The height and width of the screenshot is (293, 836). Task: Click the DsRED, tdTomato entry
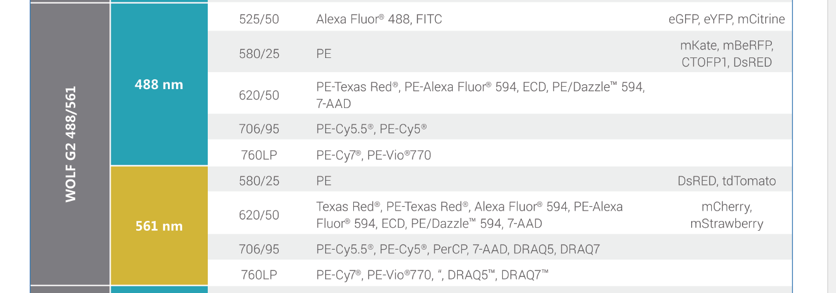(727, 181)
